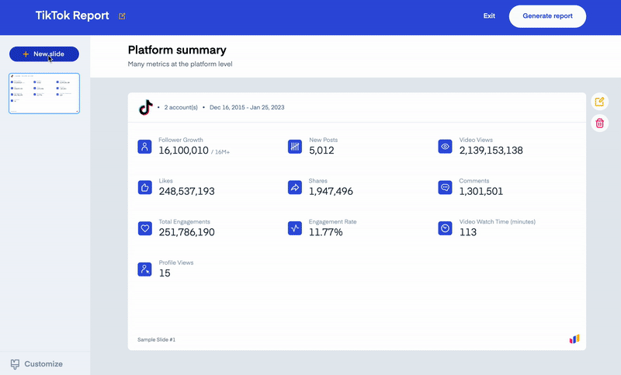Delete slide using red trash icon
Viewport: 621px width, 375px height.
pyautogui.click(x=599, y=123)
